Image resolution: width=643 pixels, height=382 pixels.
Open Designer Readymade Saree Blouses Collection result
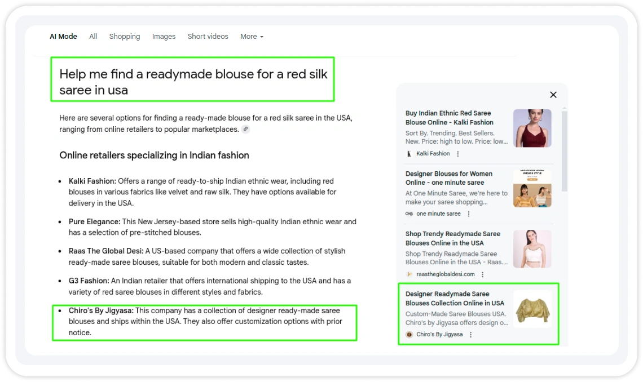pos(455,299)
